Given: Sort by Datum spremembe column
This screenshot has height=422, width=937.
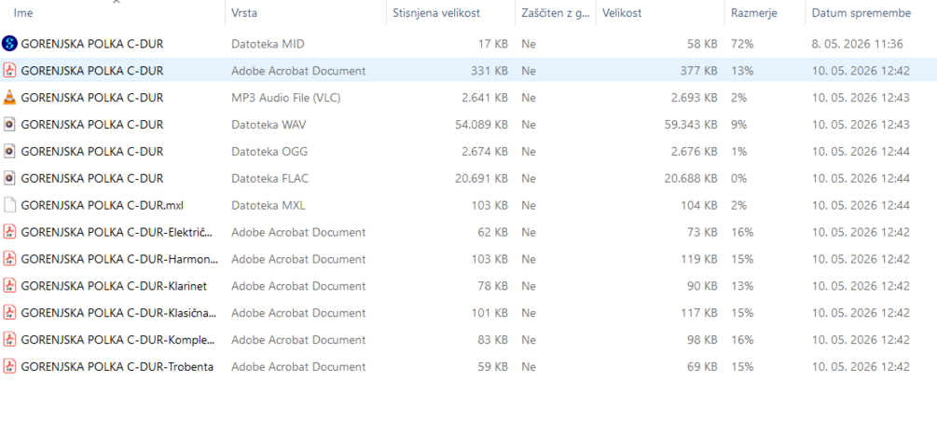Looking at the screenshot, I should point(861,12).
